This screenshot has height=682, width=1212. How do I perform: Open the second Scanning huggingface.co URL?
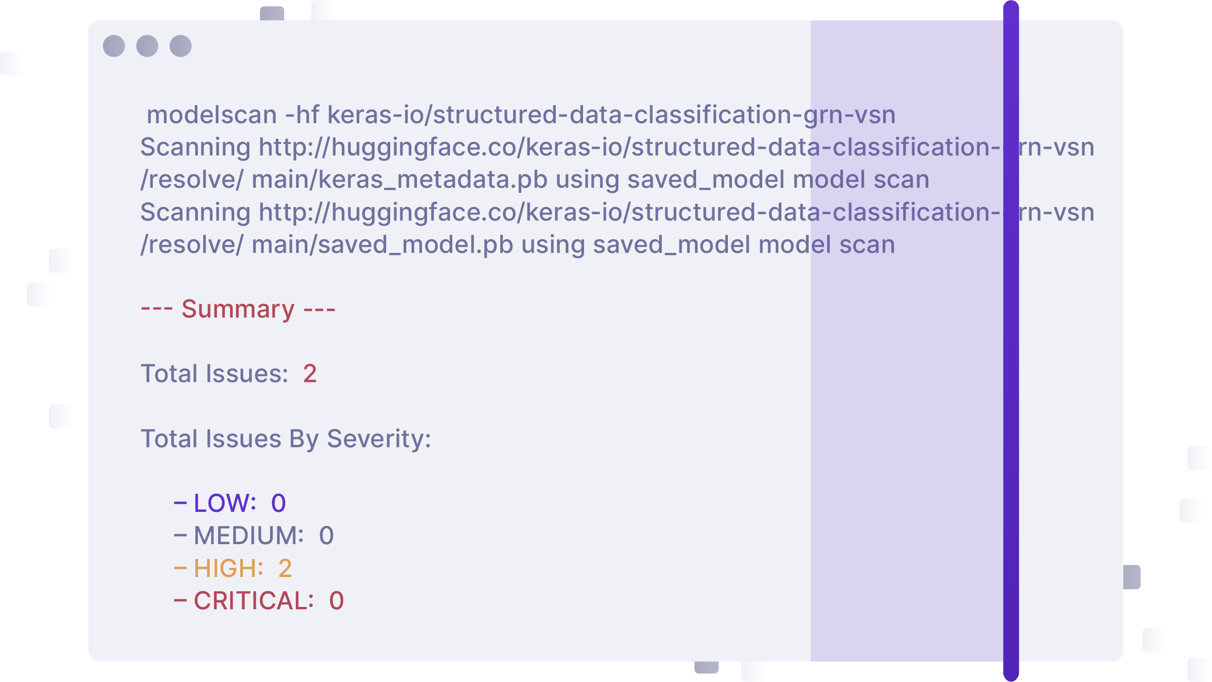pyautogui.click(x=675, y=213)
